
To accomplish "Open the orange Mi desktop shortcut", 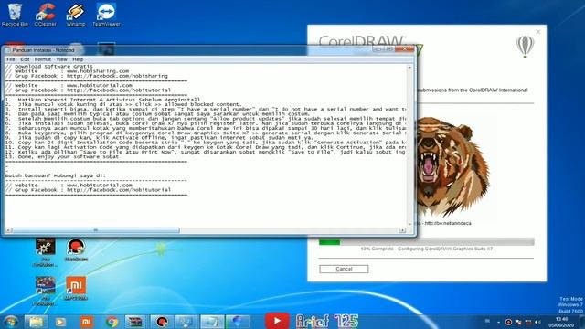I will pos(76,288).
